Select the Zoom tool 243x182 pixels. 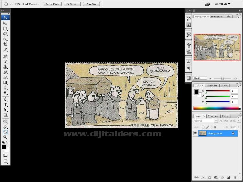coord(5,137)
